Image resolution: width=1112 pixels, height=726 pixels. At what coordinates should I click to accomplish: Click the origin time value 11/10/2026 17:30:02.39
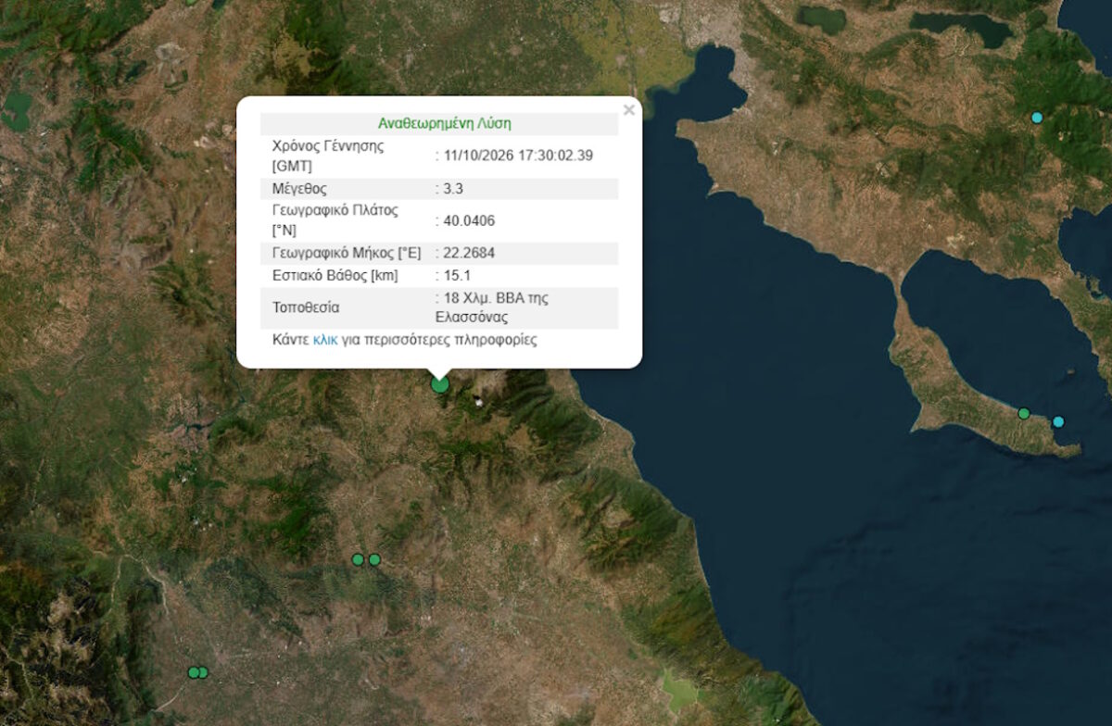pos(517,156)
